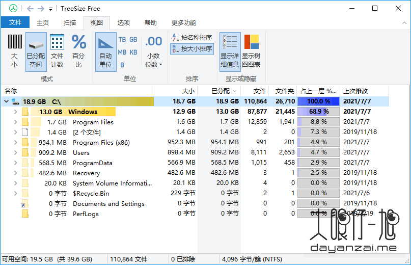Expand the Windows folder node
This screenshot has height=265, width=411.
[x=15, y=112]
